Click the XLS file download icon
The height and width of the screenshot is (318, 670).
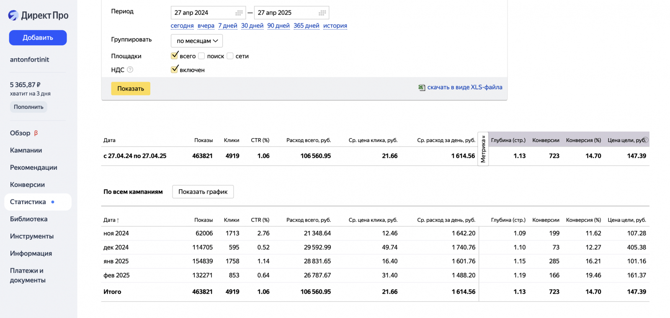pyautogui.click(x=422, y=88)
